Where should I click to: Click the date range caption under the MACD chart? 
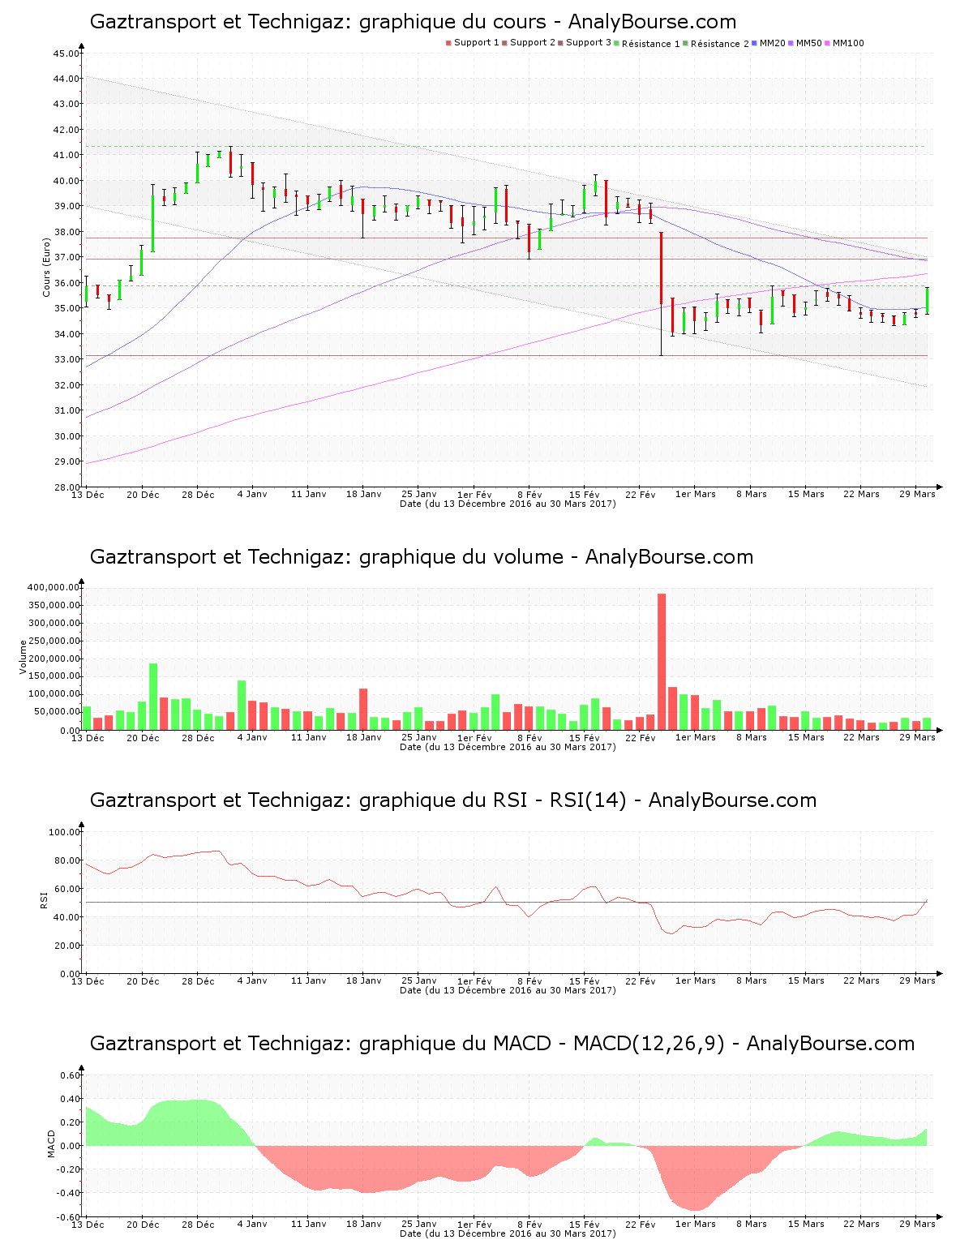coord(508,1233)
